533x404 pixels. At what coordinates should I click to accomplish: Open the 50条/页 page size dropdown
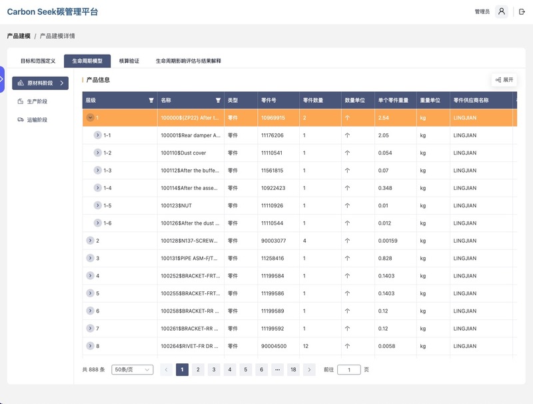(132, 369)
